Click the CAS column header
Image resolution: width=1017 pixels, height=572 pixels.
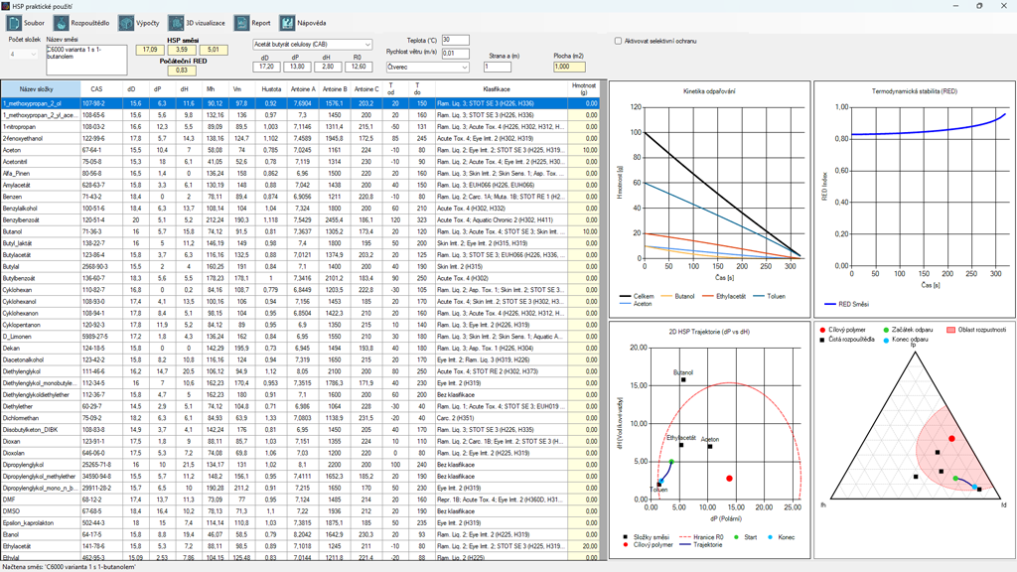[96, 89]
